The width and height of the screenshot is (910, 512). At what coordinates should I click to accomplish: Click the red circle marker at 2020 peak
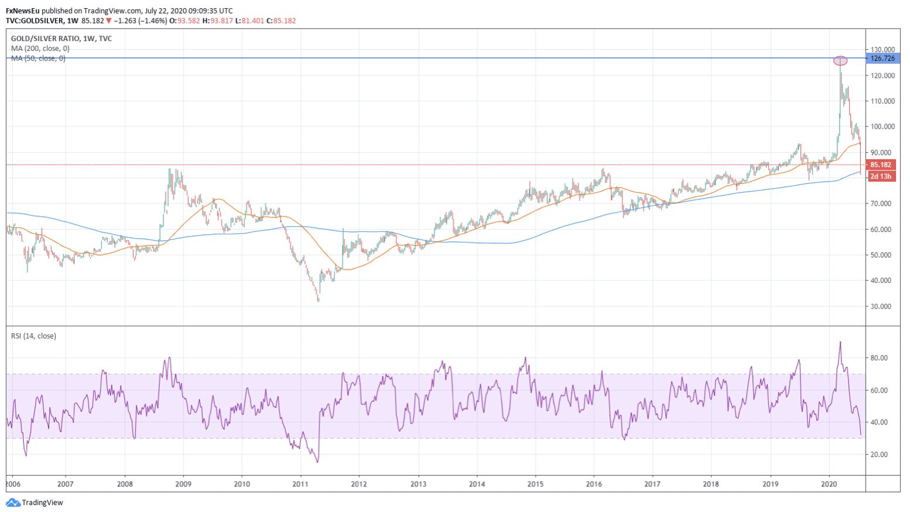840,60
